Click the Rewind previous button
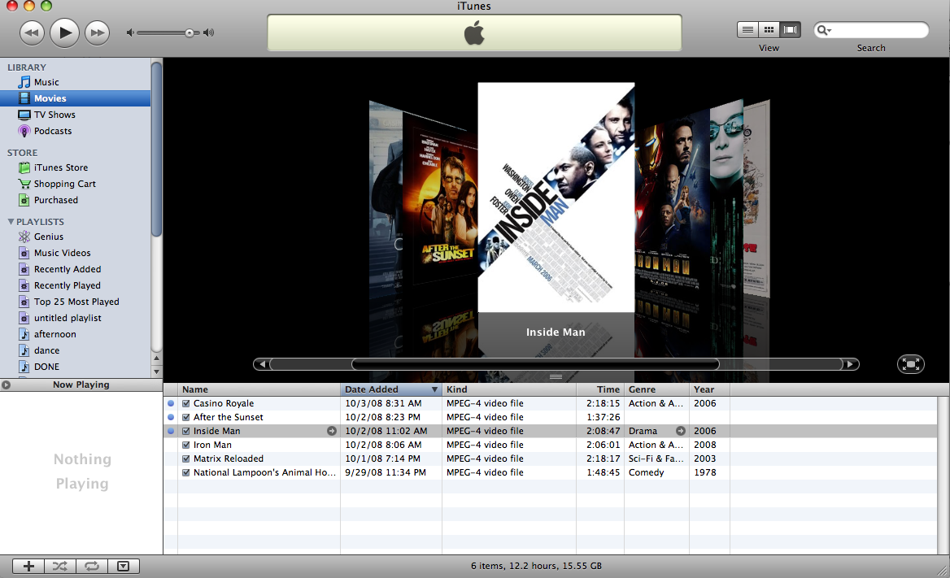The image size is (950, 578). pyautogui.click(x=32, y=33)
